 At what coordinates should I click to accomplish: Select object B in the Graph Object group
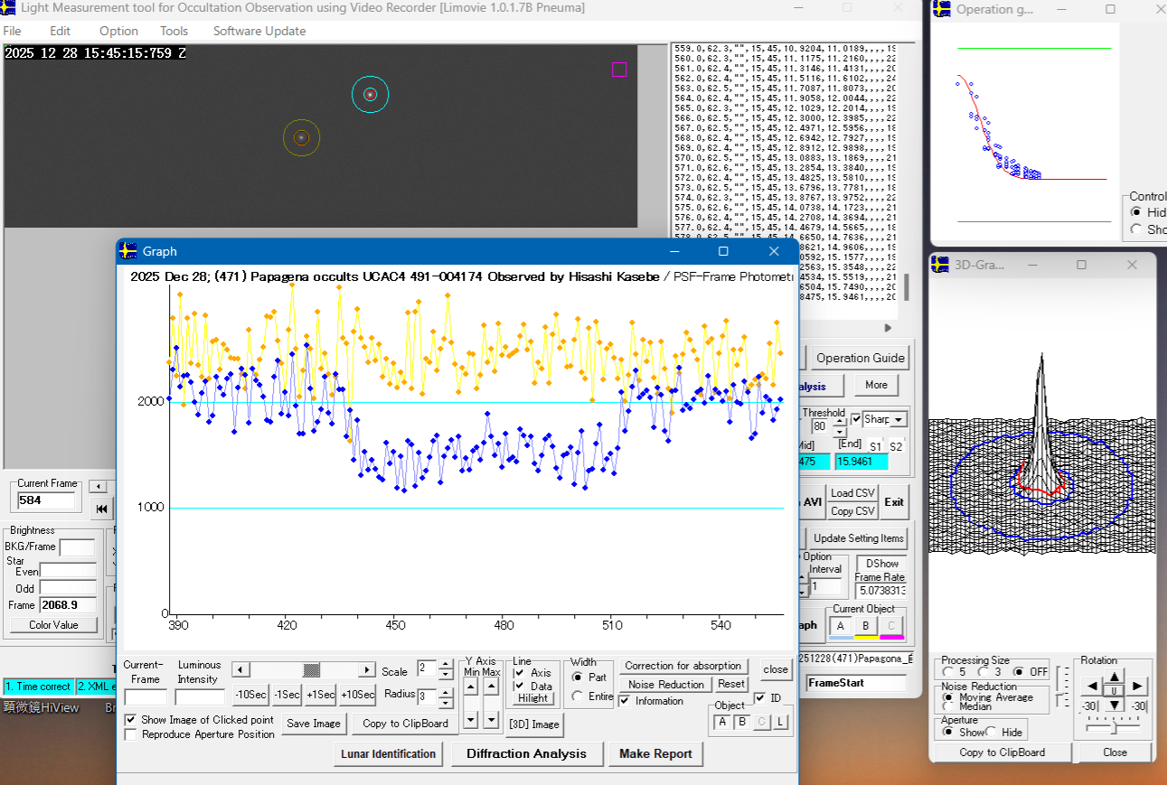click(x=742, y=721)
